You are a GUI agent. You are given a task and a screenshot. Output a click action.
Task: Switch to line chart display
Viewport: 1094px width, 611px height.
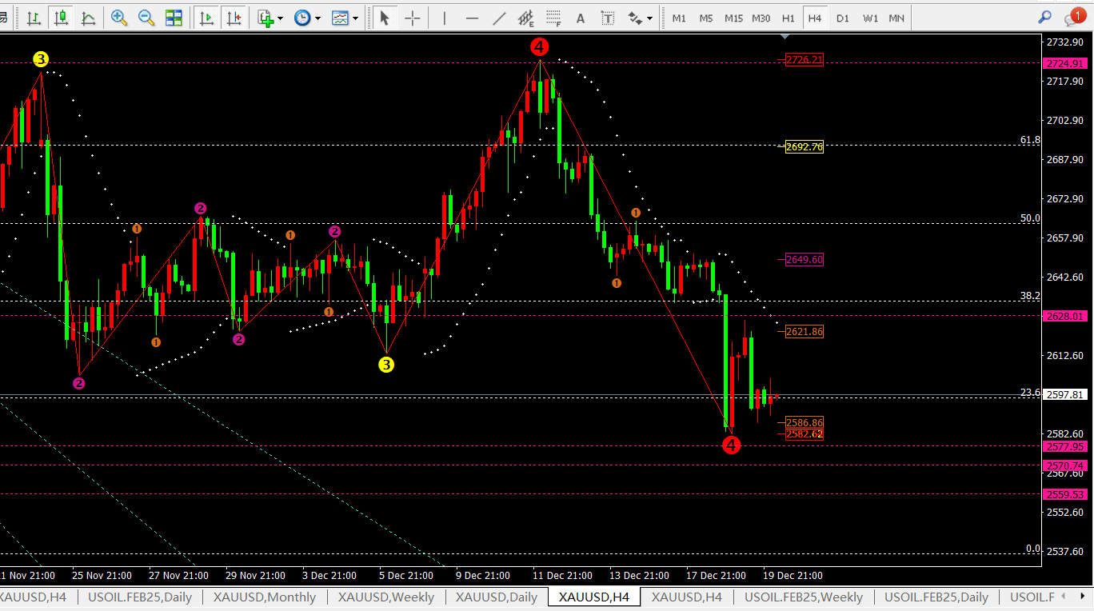tap(88, 18)
